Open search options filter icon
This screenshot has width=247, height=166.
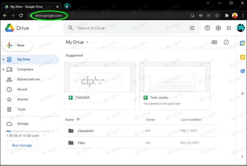coord(192,28)
